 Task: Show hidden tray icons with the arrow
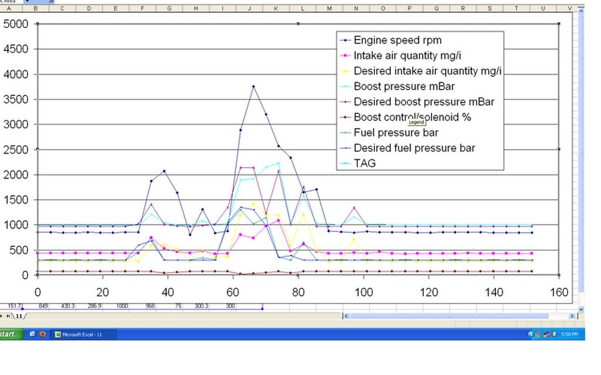pos(531,334)
